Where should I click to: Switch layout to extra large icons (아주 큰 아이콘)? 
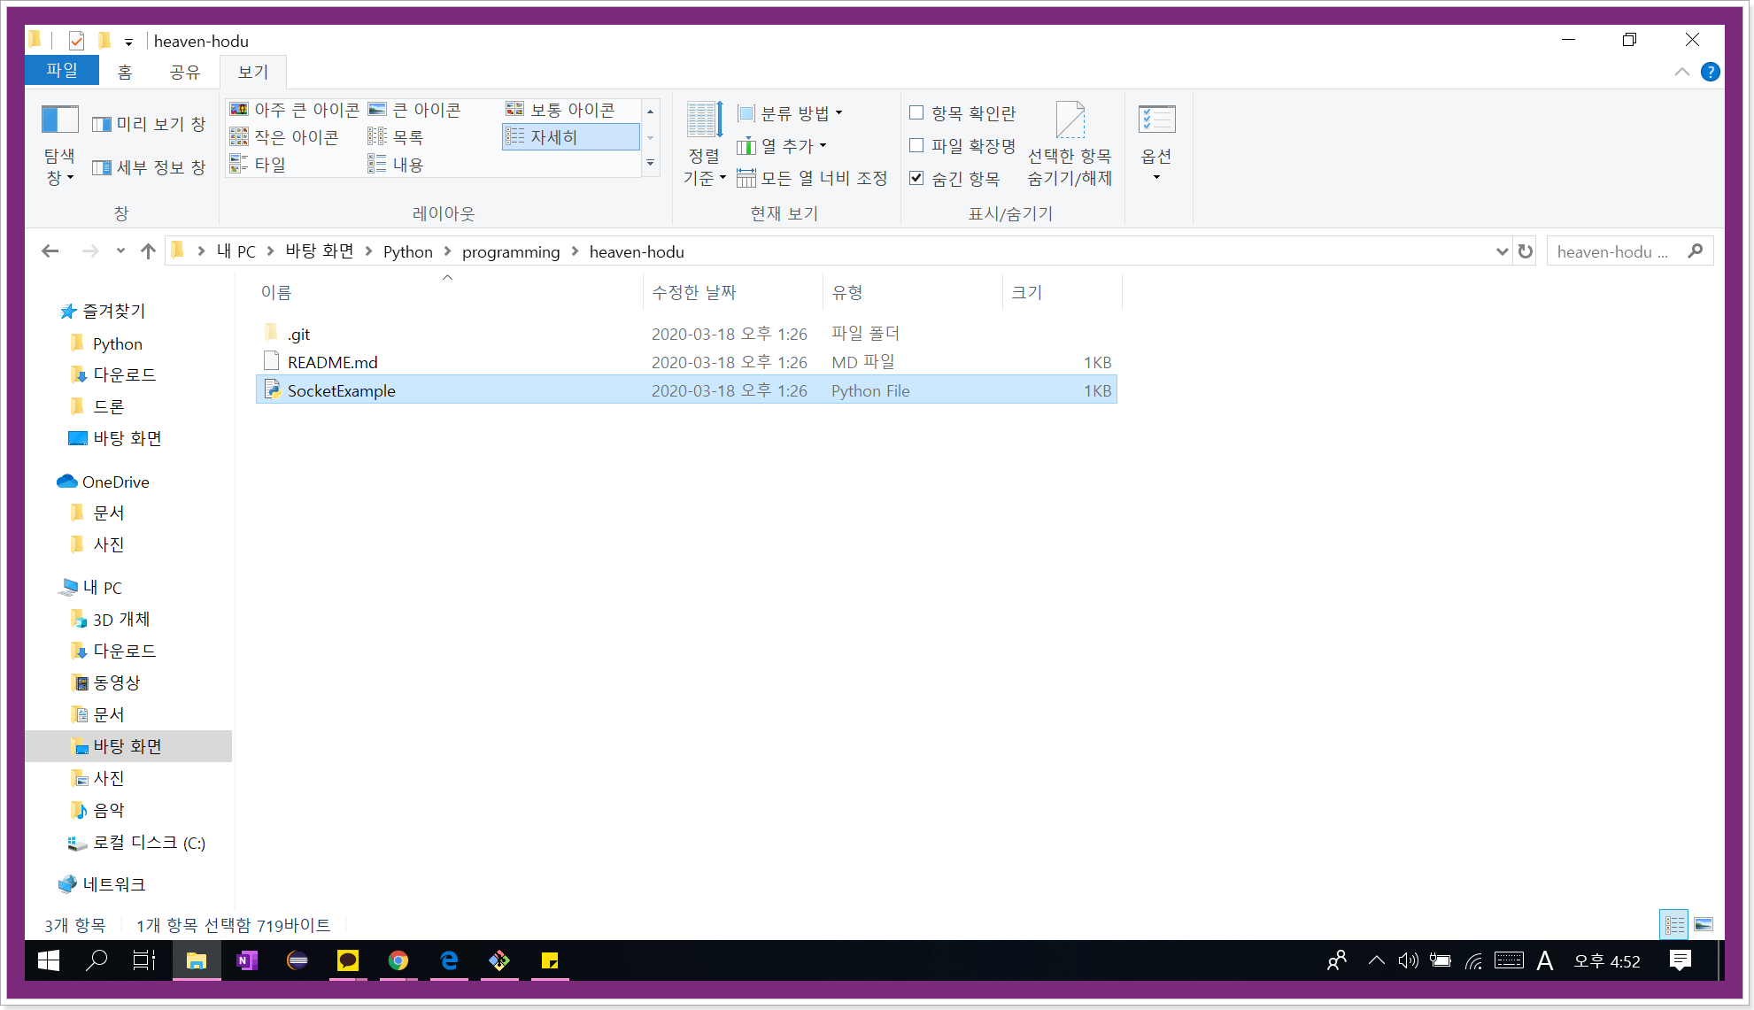click(295, 110)
